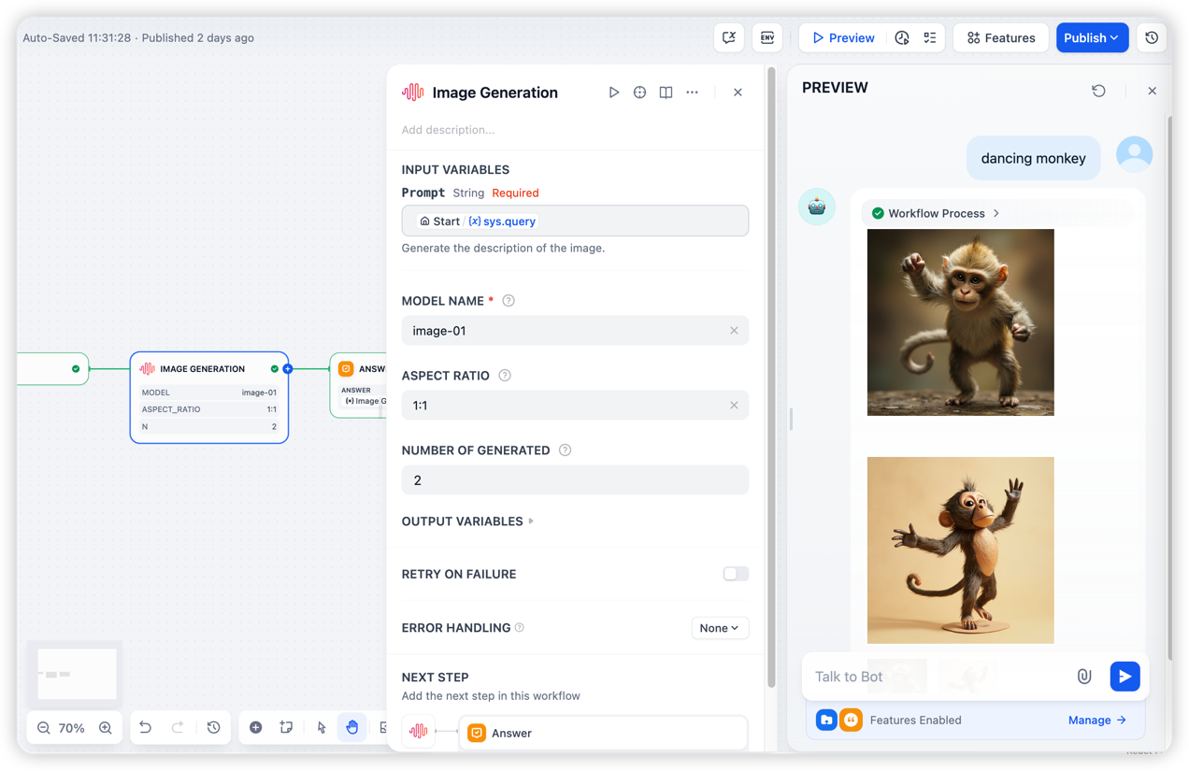Select the hand pan tool
1189x771 pixels.
click(351, 727)
